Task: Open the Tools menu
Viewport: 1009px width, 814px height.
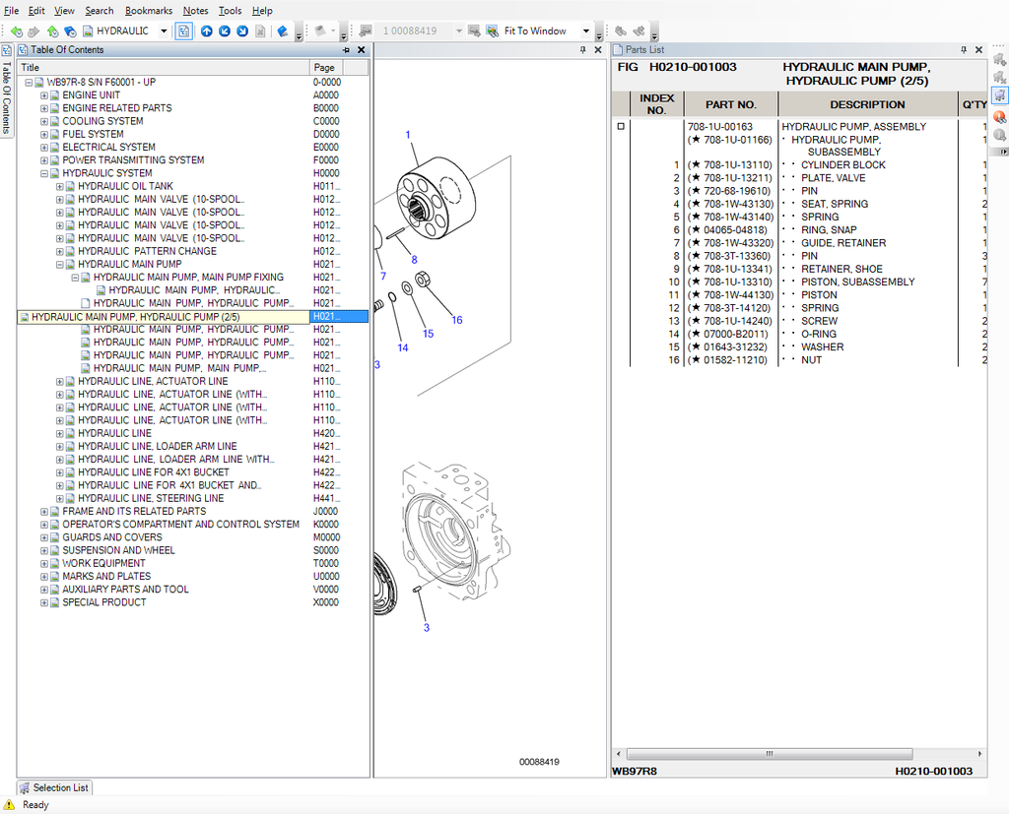Action: [x=230, y=11]
